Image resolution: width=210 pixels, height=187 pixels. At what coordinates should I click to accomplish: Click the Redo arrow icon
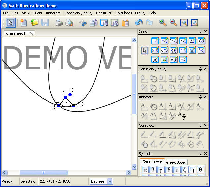click(149, 23)
